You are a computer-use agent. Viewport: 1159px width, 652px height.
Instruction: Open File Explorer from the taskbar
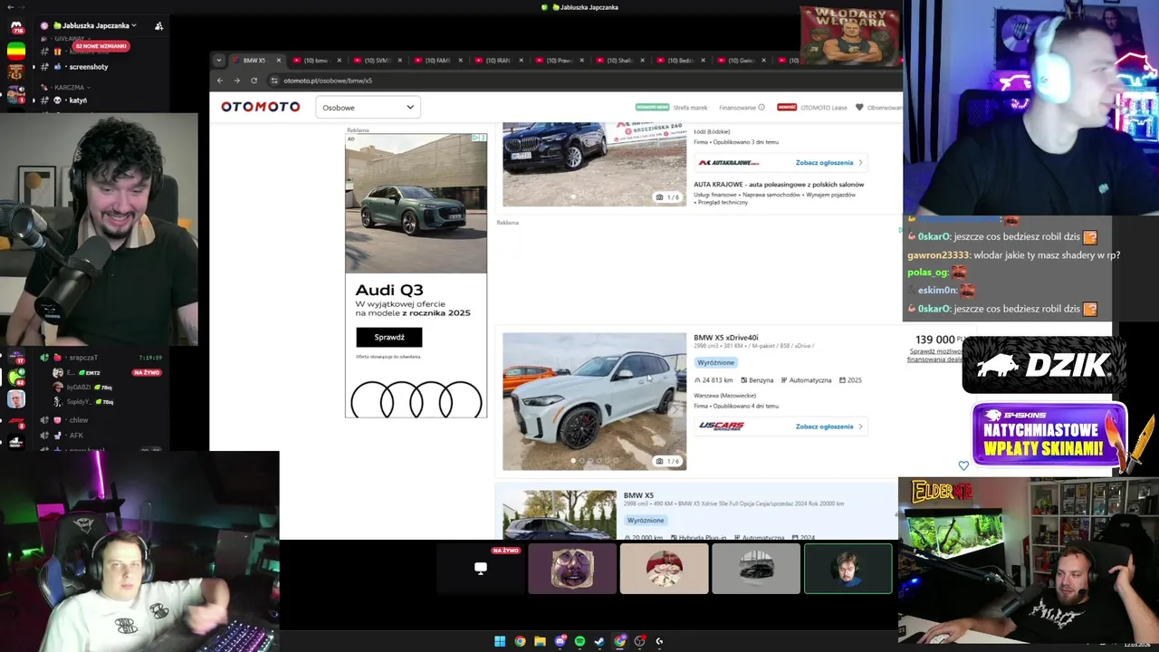coord(540,641)
